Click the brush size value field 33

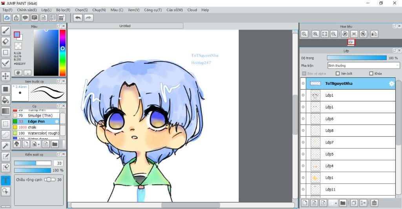click(x=59, y=163)
